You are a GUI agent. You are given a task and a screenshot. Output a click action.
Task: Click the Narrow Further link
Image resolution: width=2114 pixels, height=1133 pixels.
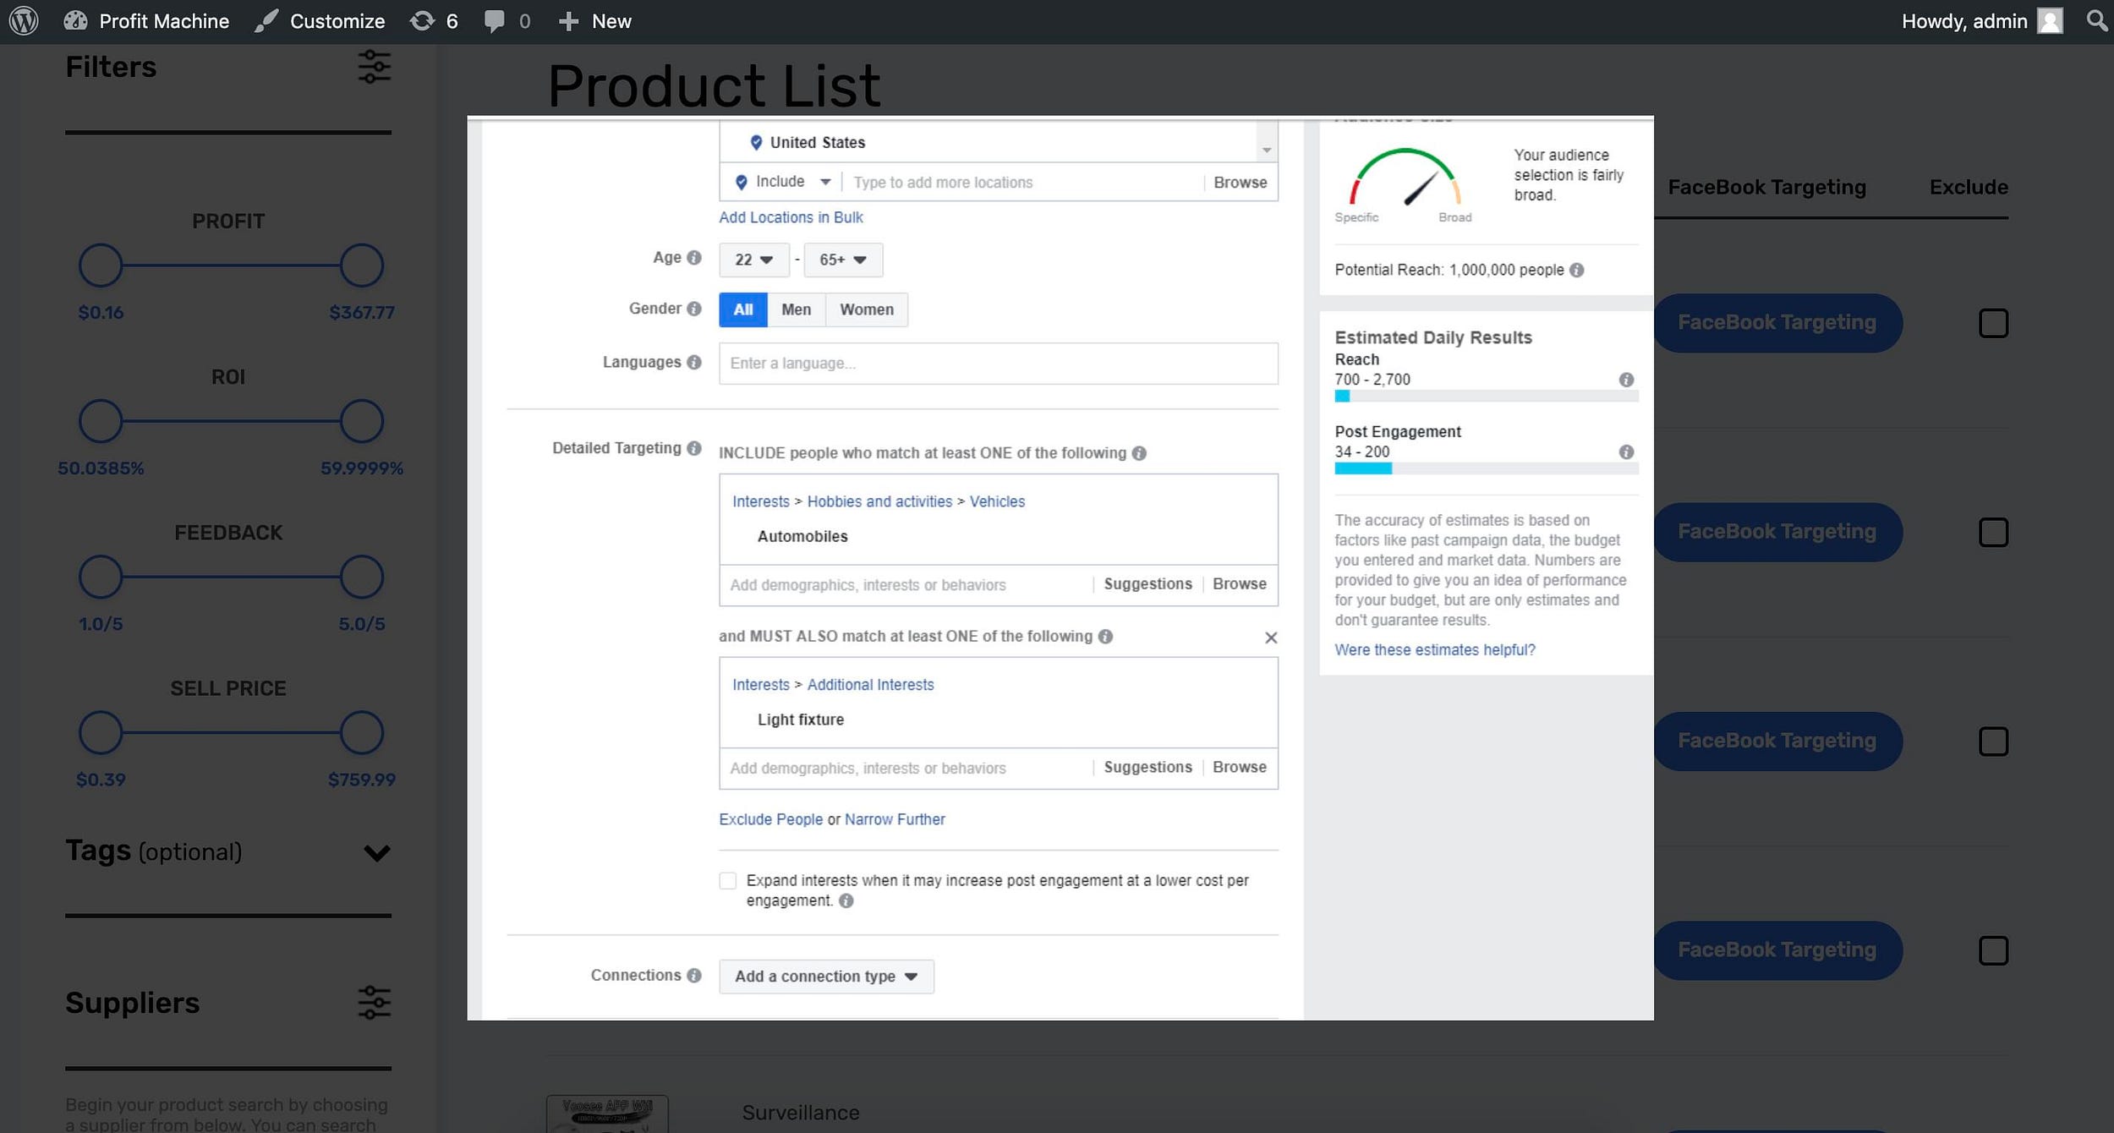[894, 819]
